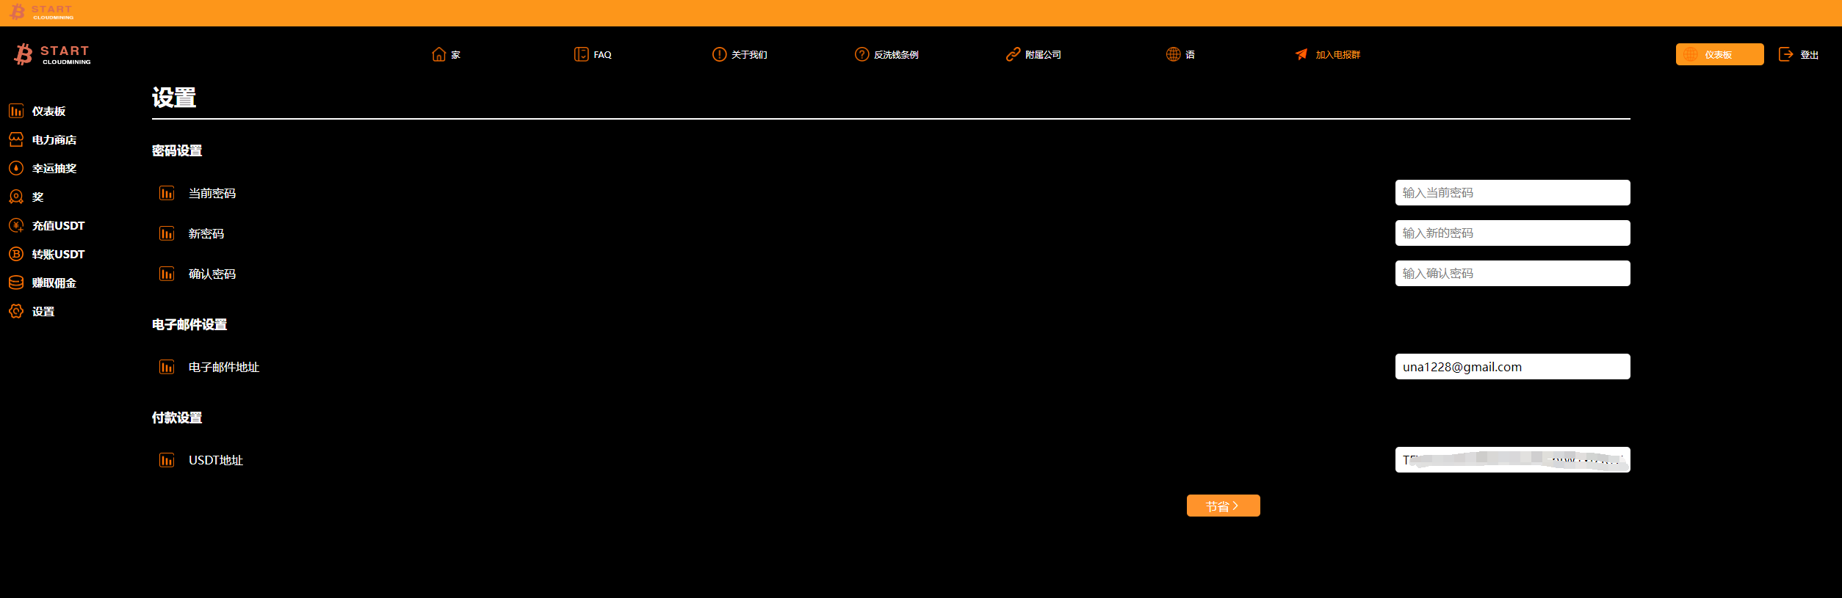Click the email address field una1228@gmail.com
1842x598 pixels.
pos(1512,367)
